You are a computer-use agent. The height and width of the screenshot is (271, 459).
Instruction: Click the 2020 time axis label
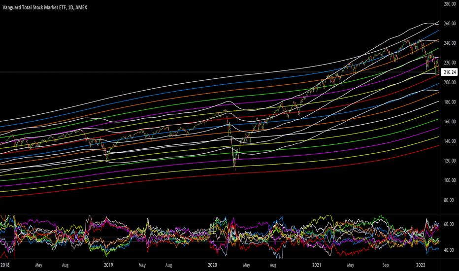(212, 265)
